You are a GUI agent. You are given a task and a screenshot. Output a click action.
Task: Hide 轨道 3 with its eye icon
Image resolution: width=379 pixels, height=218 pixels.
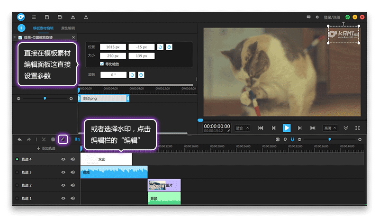63,173
